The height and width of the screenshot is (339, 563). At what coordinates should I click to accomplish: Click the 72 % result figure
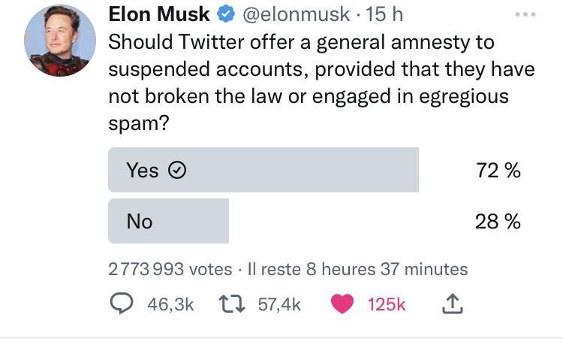[x=498, y=171]
